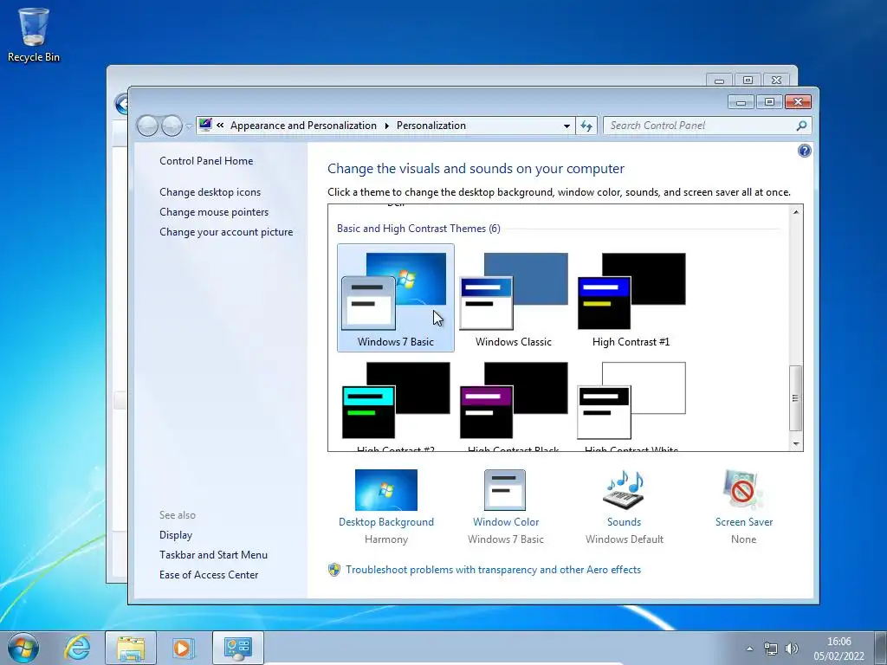The image size is (887, 665).
Task: Open Display under See also
Action: coord(175,534)
